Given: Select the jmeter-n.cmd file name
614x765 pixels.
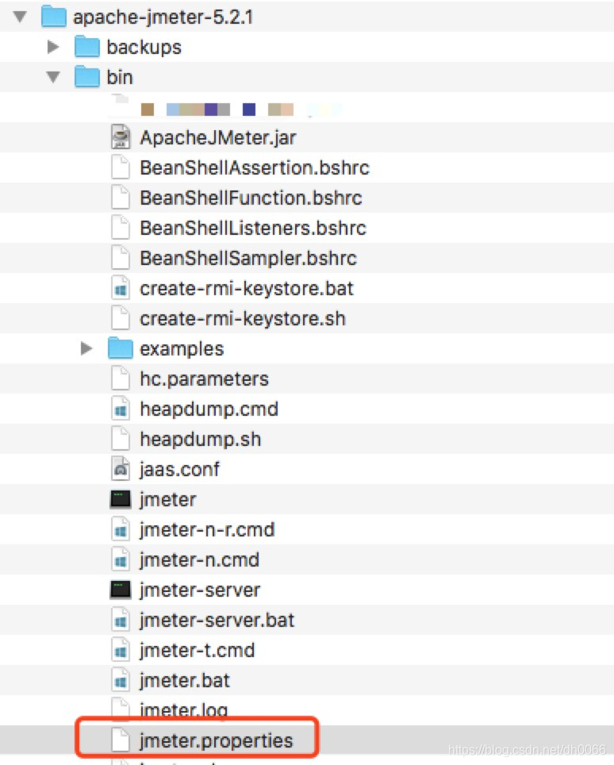Looking at the screenshot, I should click(x=199, y=560).
